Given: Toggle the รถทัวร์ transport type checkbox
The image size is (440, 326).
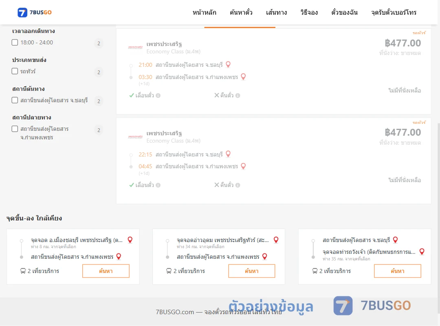Looking at the screenshot, I should click(x=15, y=71).
